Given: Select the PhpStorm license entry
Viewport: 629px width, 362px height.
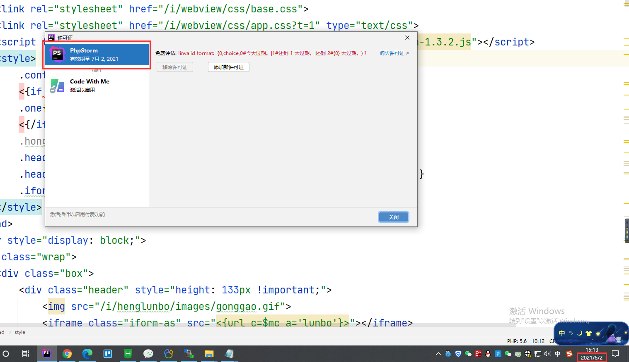Looking at the screenshot, I should (x=97, y=55).
